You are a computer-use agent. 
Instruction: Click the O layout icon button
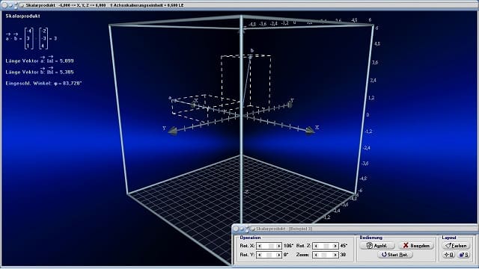coord(449,255)
